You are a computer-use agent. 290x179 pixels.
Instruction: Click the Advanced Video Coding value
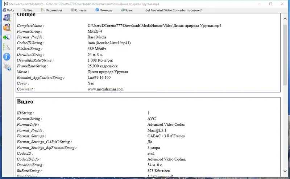(x=166, y=159)
